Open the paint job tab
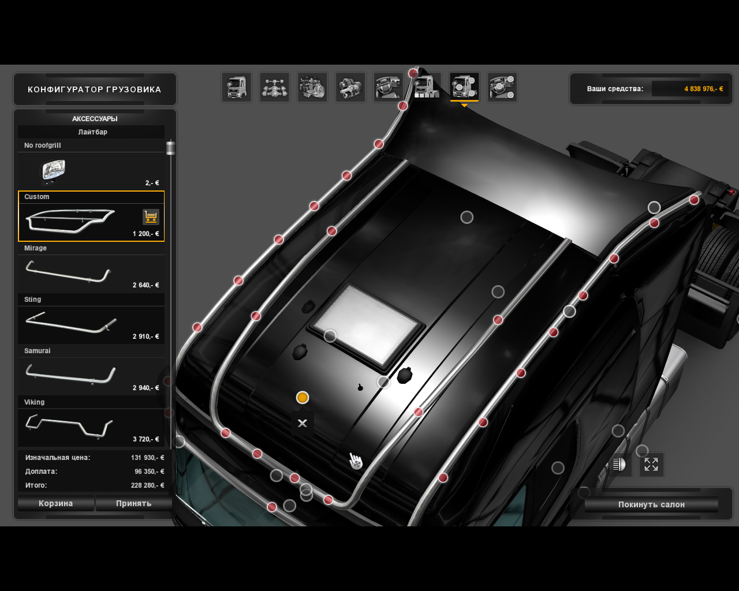 coord(427,87)
